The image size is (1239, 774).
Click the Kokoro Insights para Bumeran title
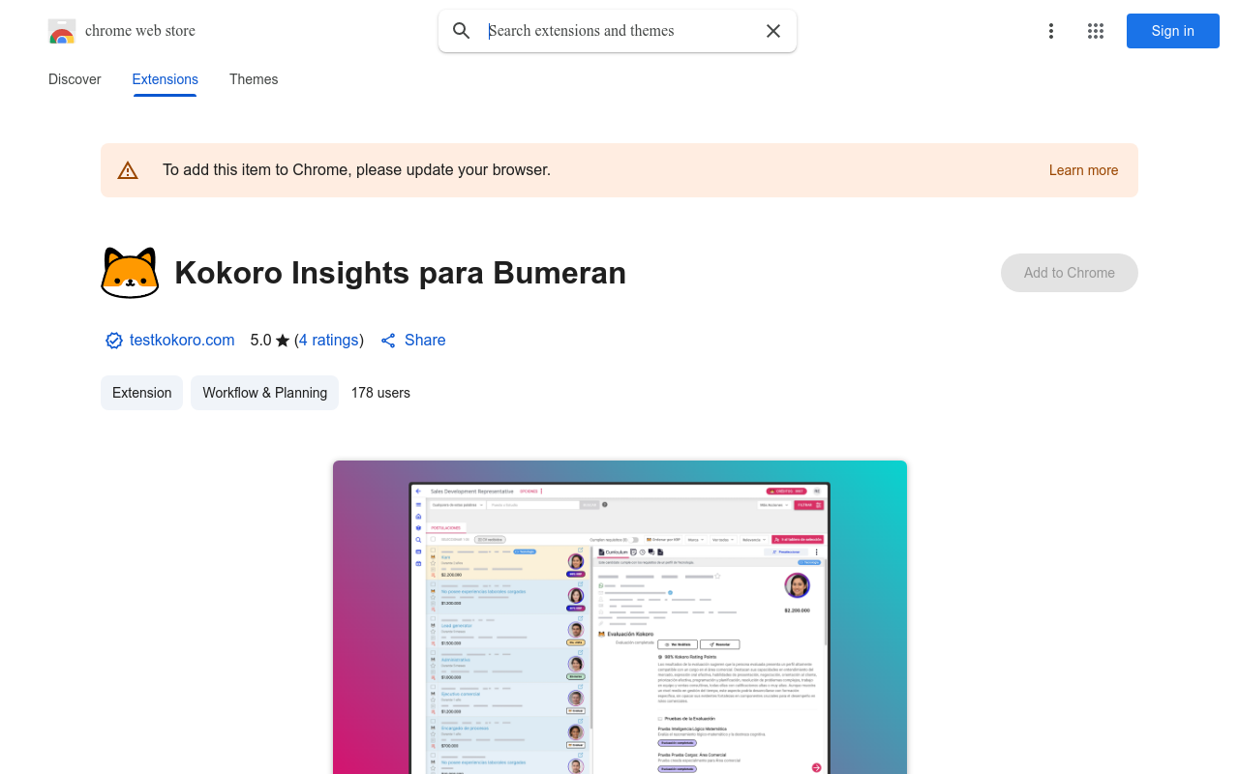[x=400, y=273]
